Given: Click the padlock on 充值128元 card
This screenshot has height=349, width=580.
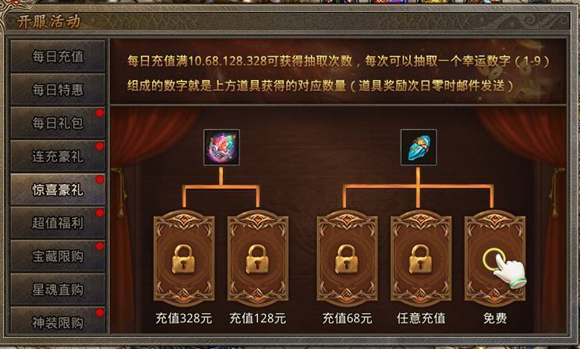Looking at the screenshot, I should [x=258, y=259].
